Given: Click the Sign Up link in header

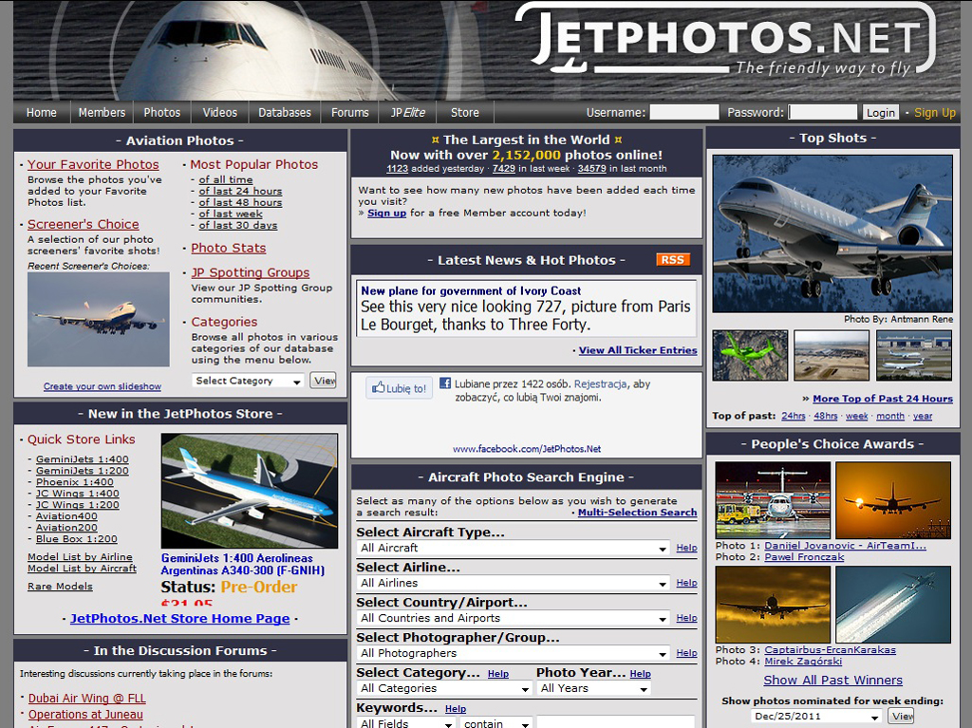Looking at the screenshot, I should [935, 112].
